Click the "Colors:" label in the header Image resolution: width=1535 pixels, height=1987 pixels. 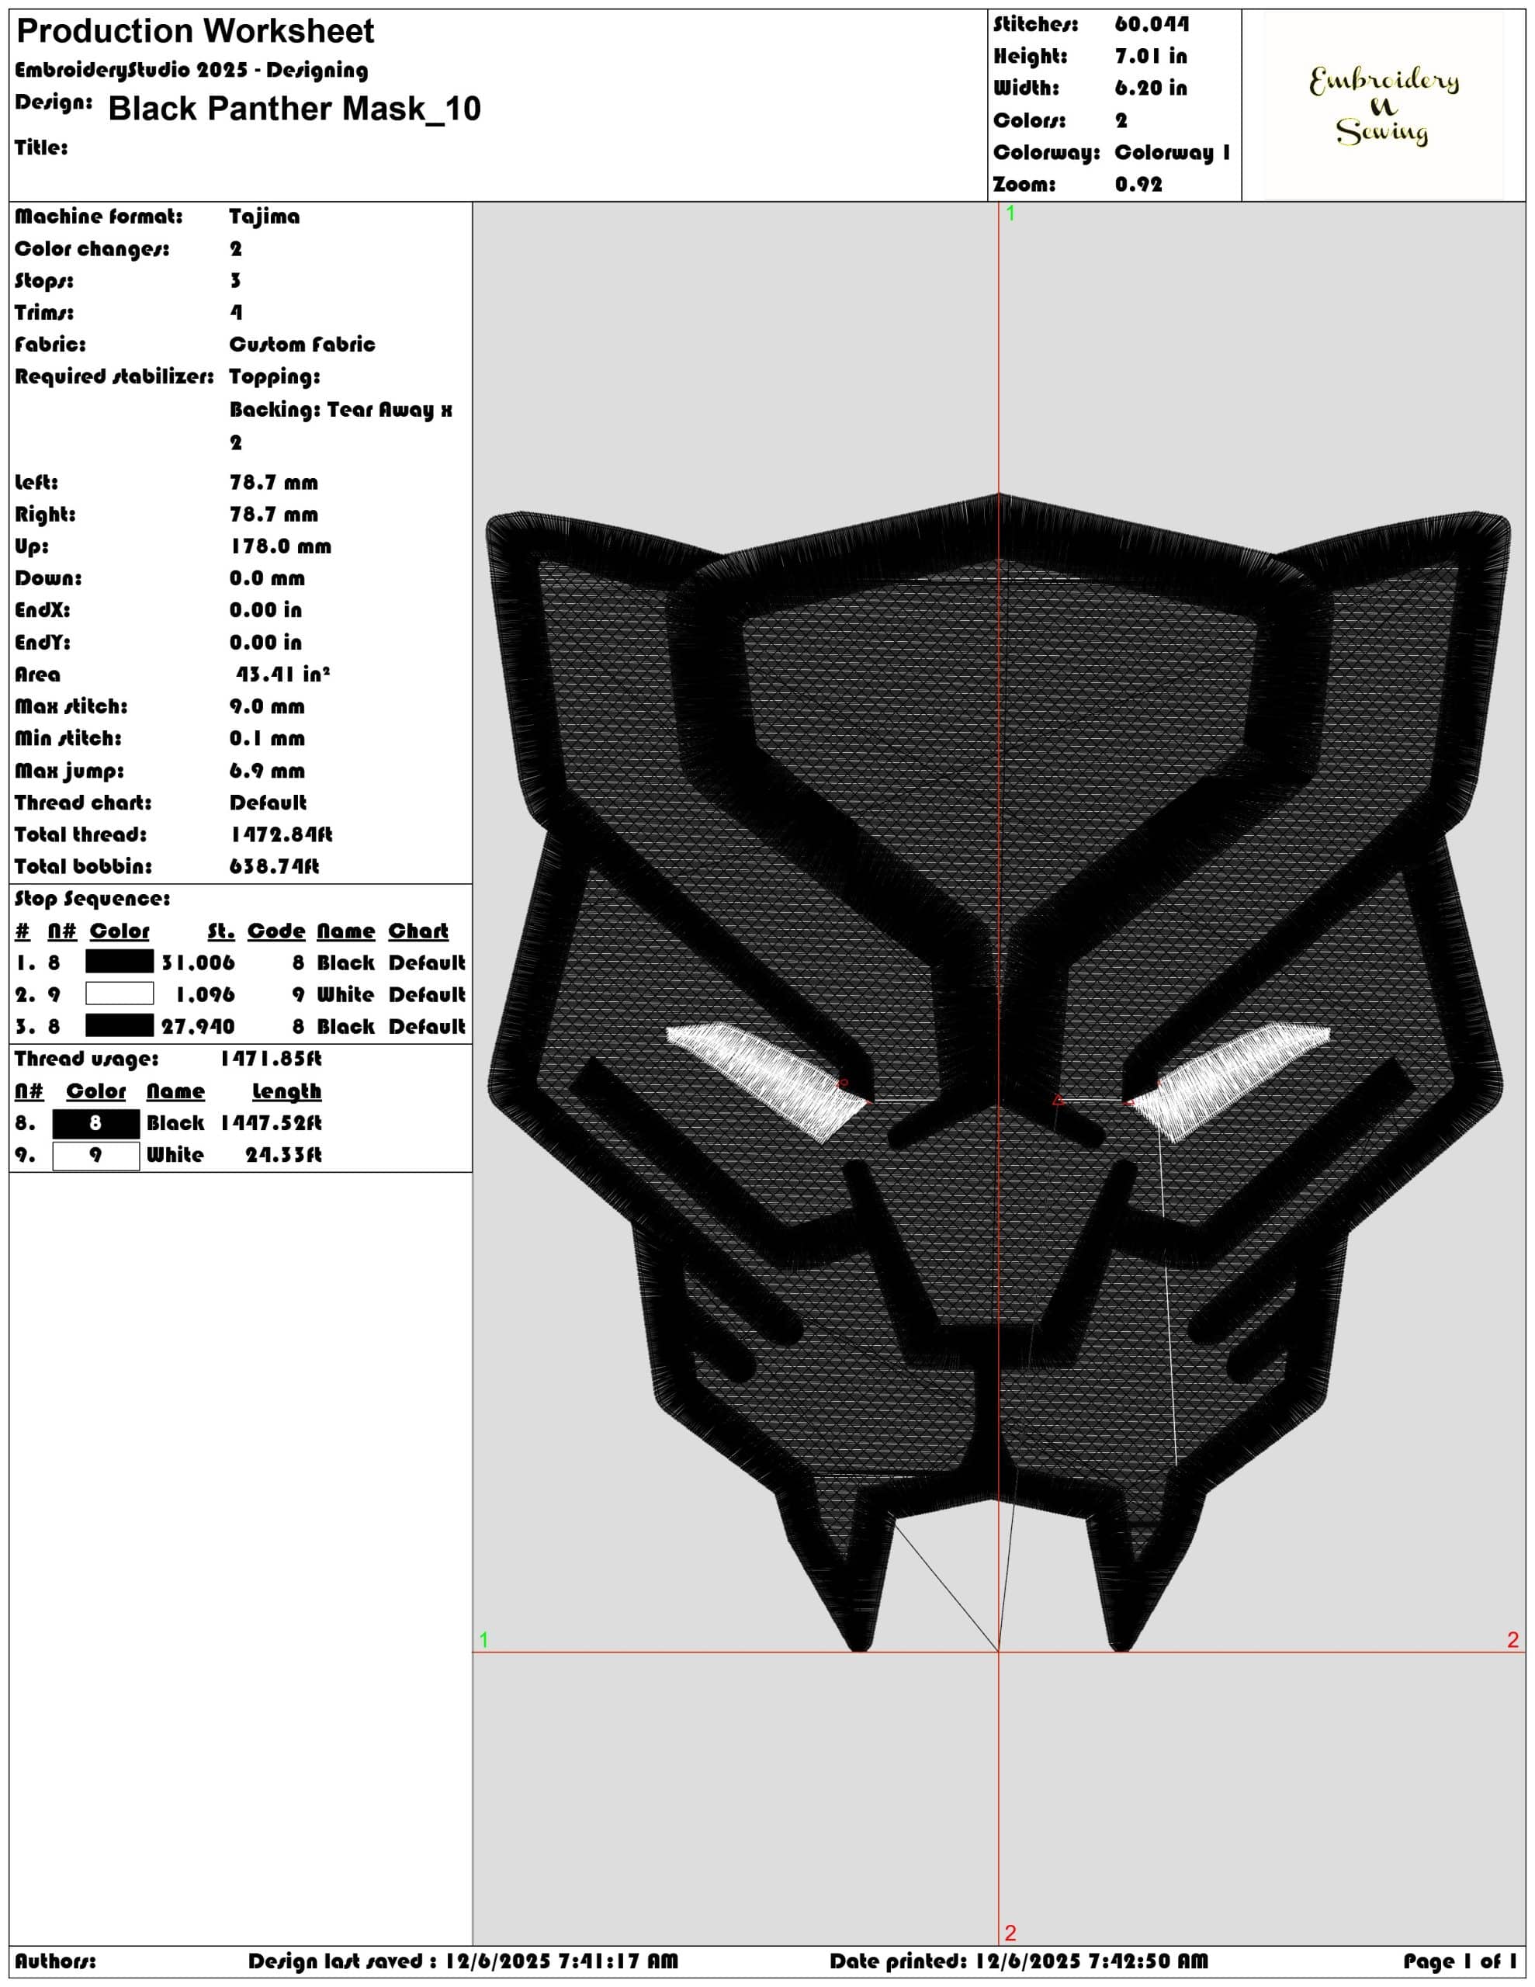coord(1029,120)
